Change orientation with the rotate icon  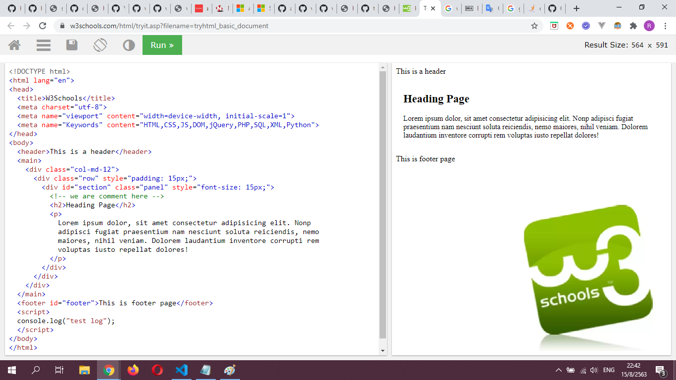click(100, 45)
